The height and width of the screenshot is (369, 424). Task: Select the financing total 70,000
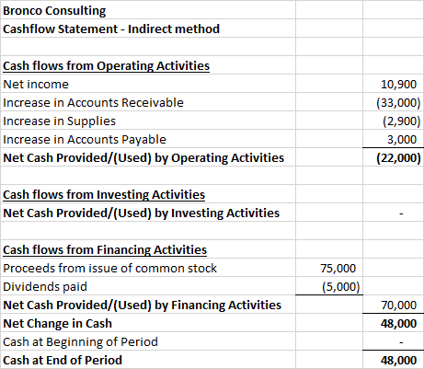(x=399, y=306)
